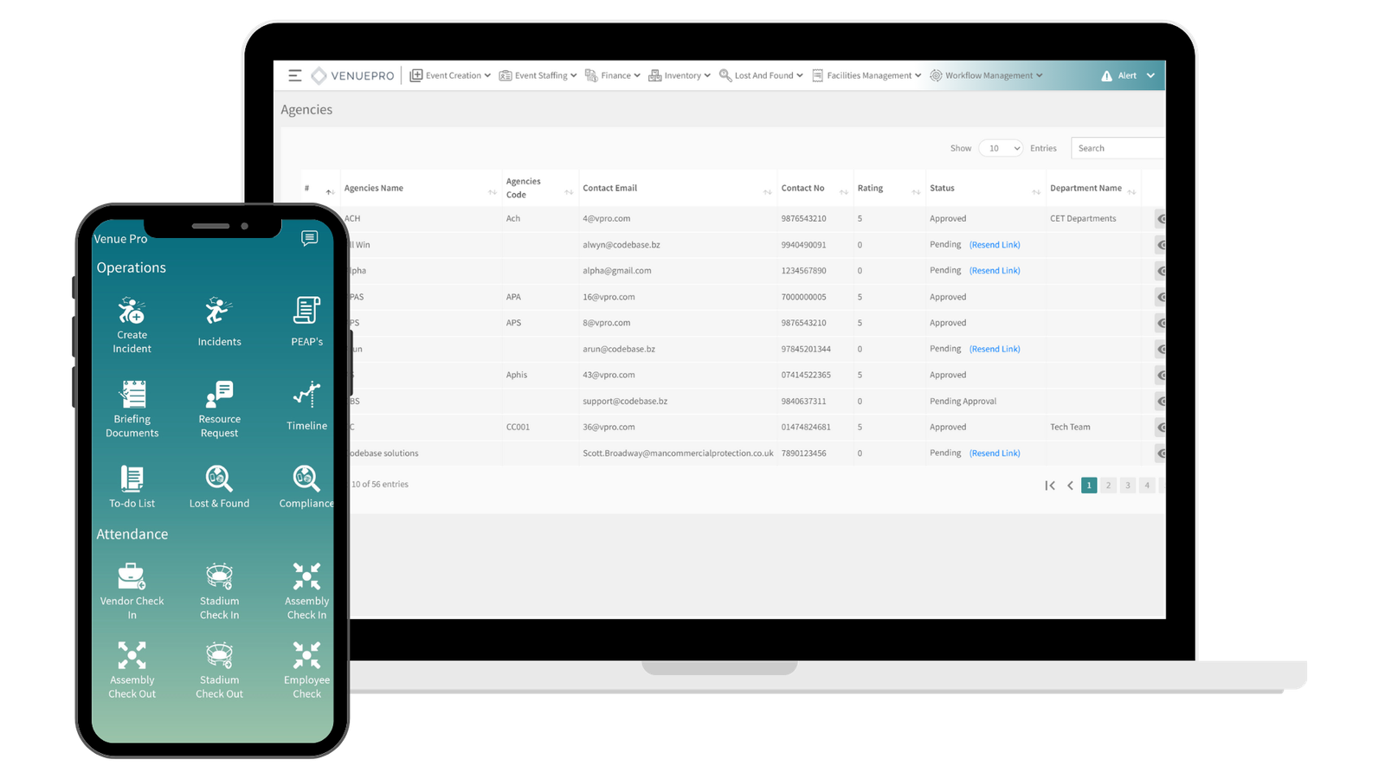Image resolution: width=1385 pixels, height=779 pixels.
Task: Open the Workflow Management menu
Action: [987, 76]
